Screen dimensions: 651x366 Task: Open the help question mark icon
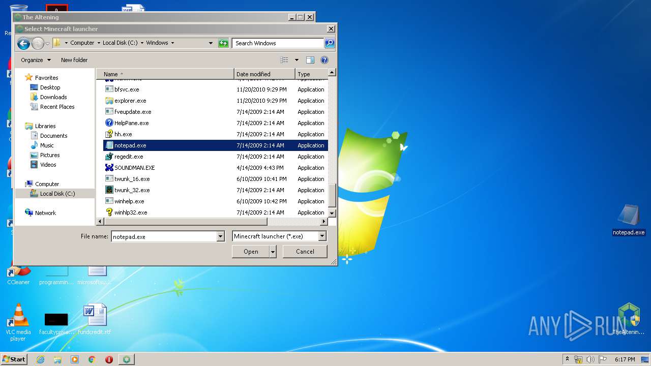324,60
